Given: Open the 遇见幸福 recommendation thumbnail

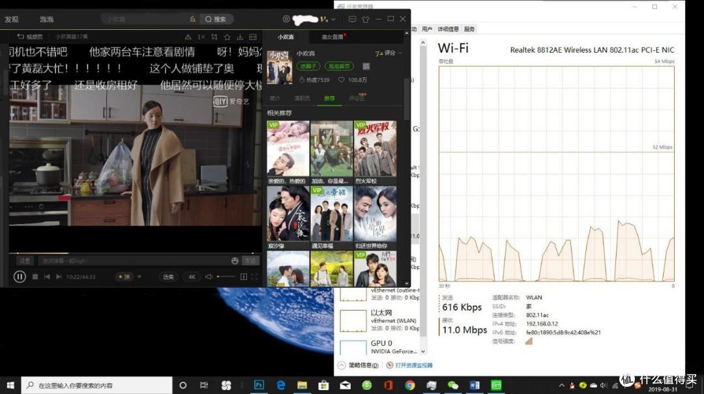Looking at the screenshot, I should pos(331,214).
